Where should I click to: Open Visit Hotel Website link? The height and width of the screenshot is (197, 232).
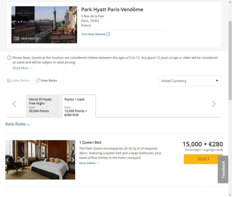point(93,34)
